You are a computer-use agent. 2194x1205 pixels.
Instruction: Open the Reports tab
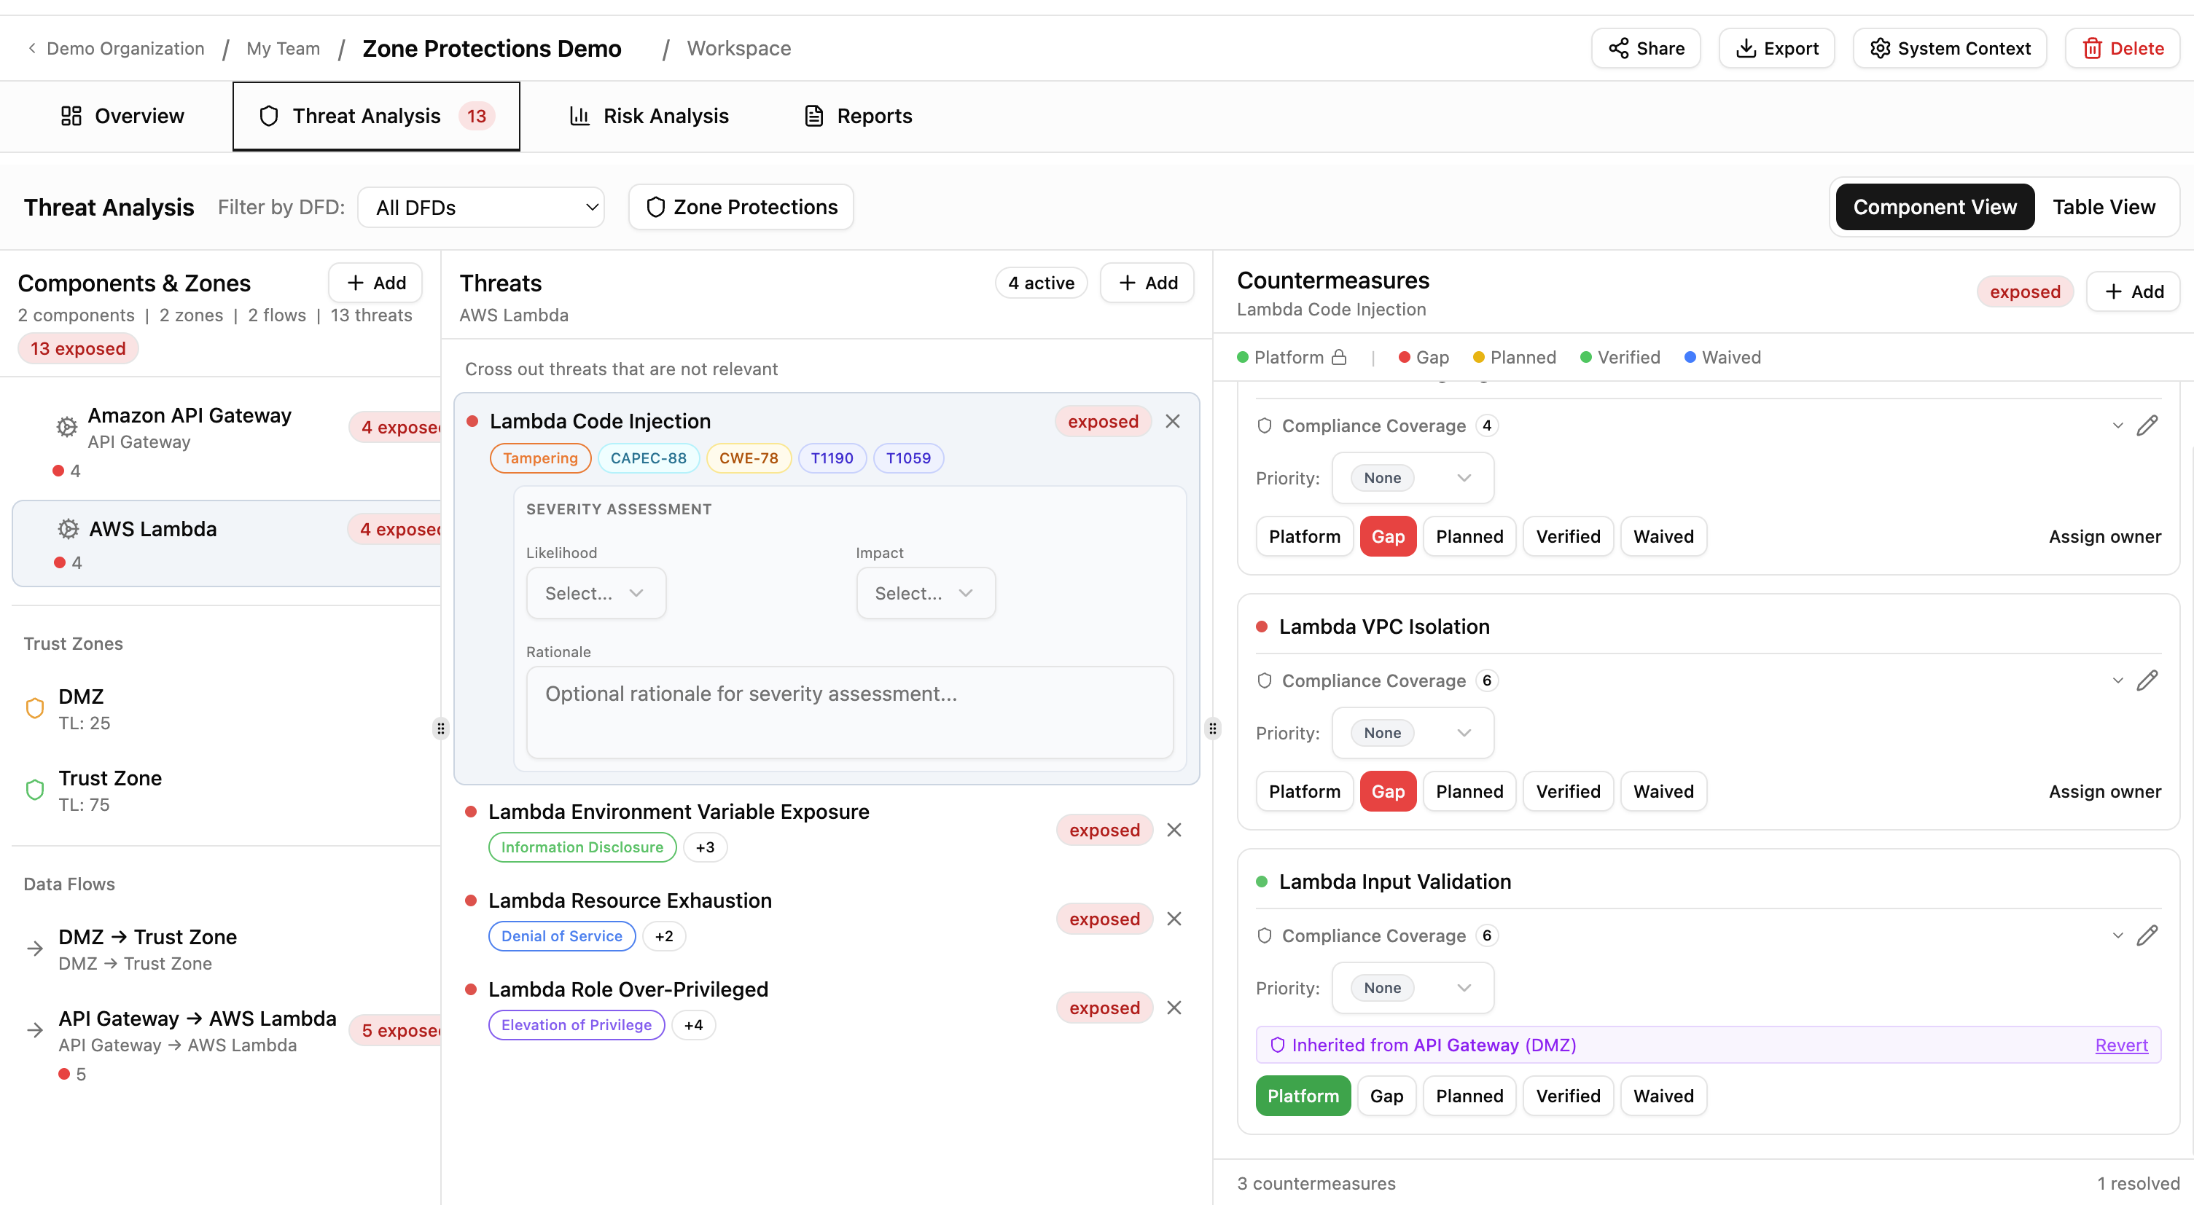click(x=858, y=116)
